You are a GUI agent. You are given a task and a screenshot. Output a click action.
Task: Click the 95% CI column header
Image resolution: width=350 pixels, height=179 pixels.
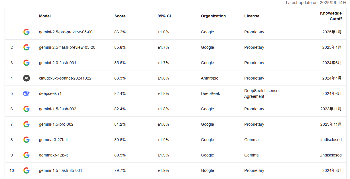164,16
